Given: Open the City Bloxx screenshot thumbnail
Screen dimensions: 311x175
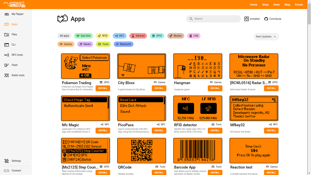Looking at the screenshot, I should [x=142, y=66].
